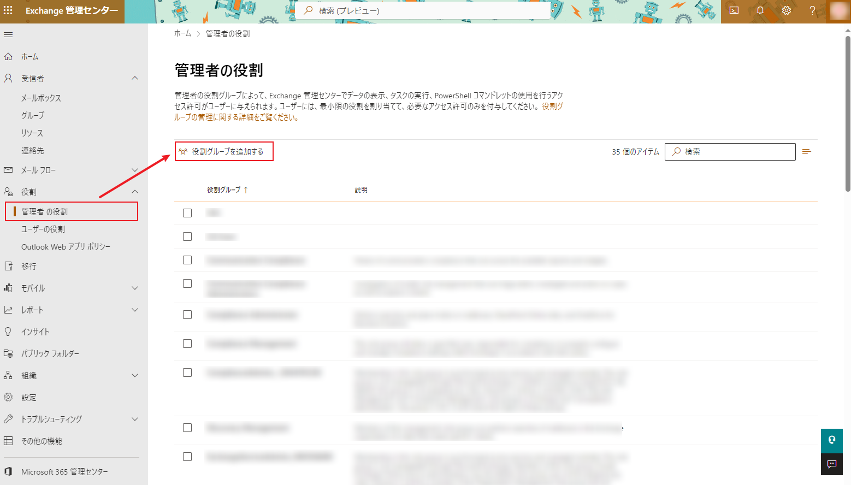Sort by 役割グループ column header
The image size is (851, 485).
(x=223, y=190)
